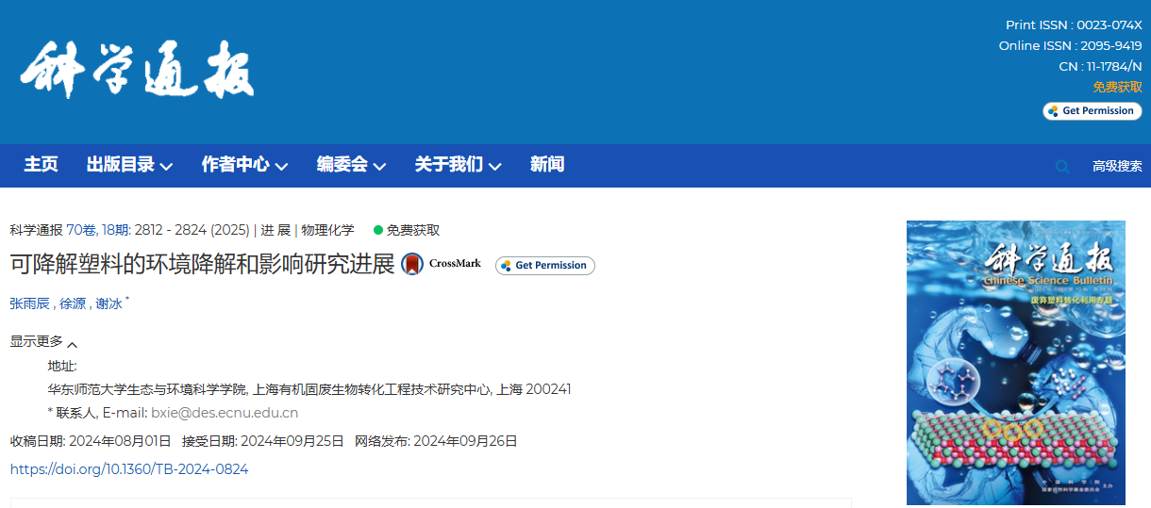
Task: Expand the 出版目录 dropdown menu
Action: coord(129,165)
